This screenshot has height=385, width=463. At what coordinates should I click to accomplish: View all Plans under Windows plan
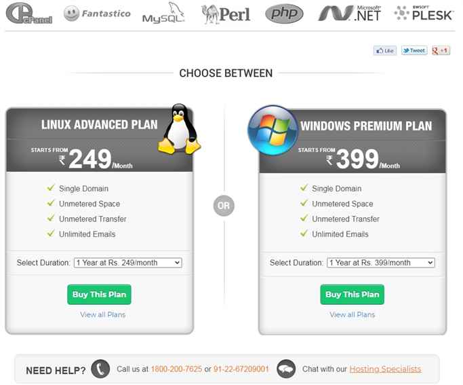353,314
